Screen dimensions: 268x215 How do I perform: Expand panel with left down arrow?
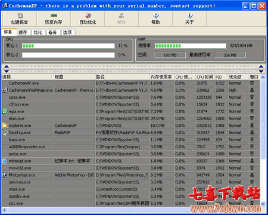click(7, 71)
